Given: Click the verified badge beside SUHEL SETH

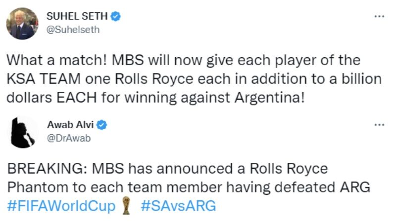Looking at the screenshot, I should [116, 17].
